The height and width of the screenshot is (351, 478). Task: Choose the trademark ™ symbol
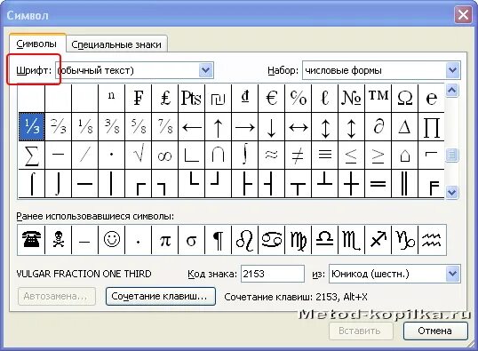point(378,99)
